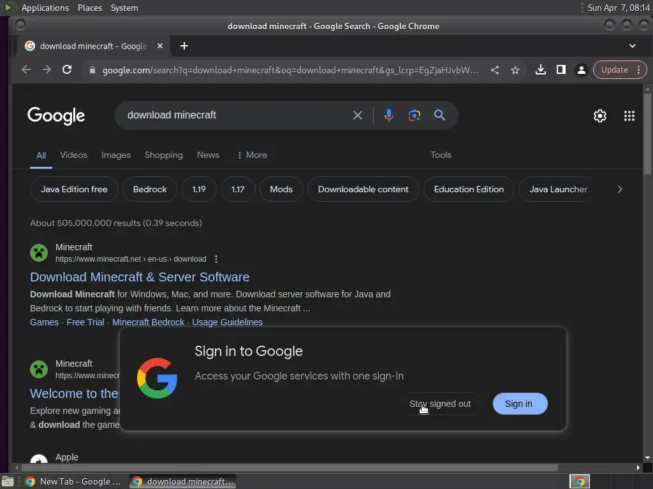
Task: Click Chrome icon in the bottom-right workspace switcher
Action: [x=579, y=481]
